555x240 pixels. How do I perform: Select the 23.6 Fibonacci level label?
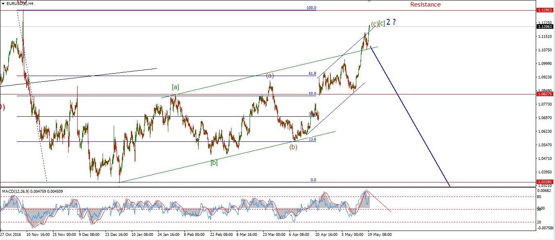click(x=312, y=139)
